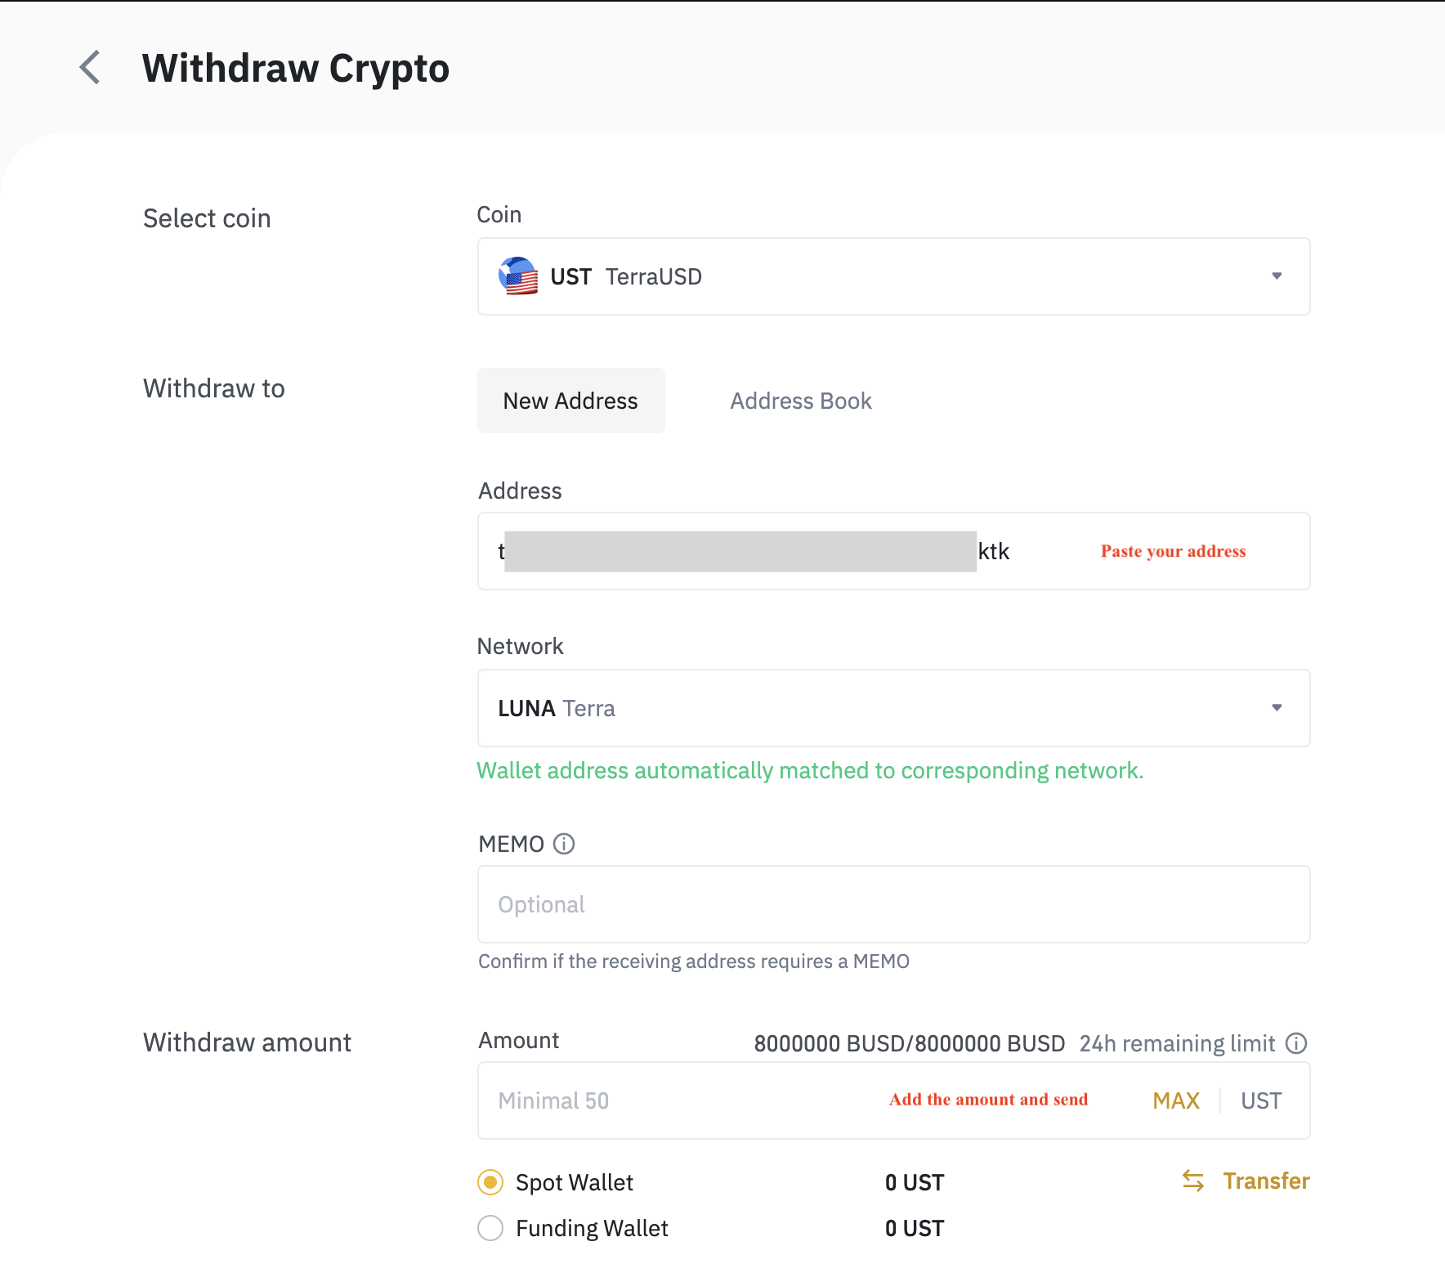Click the UST currency label in amount box
Screen dimensions: 1445x1282
(x=1261, y=1100)
